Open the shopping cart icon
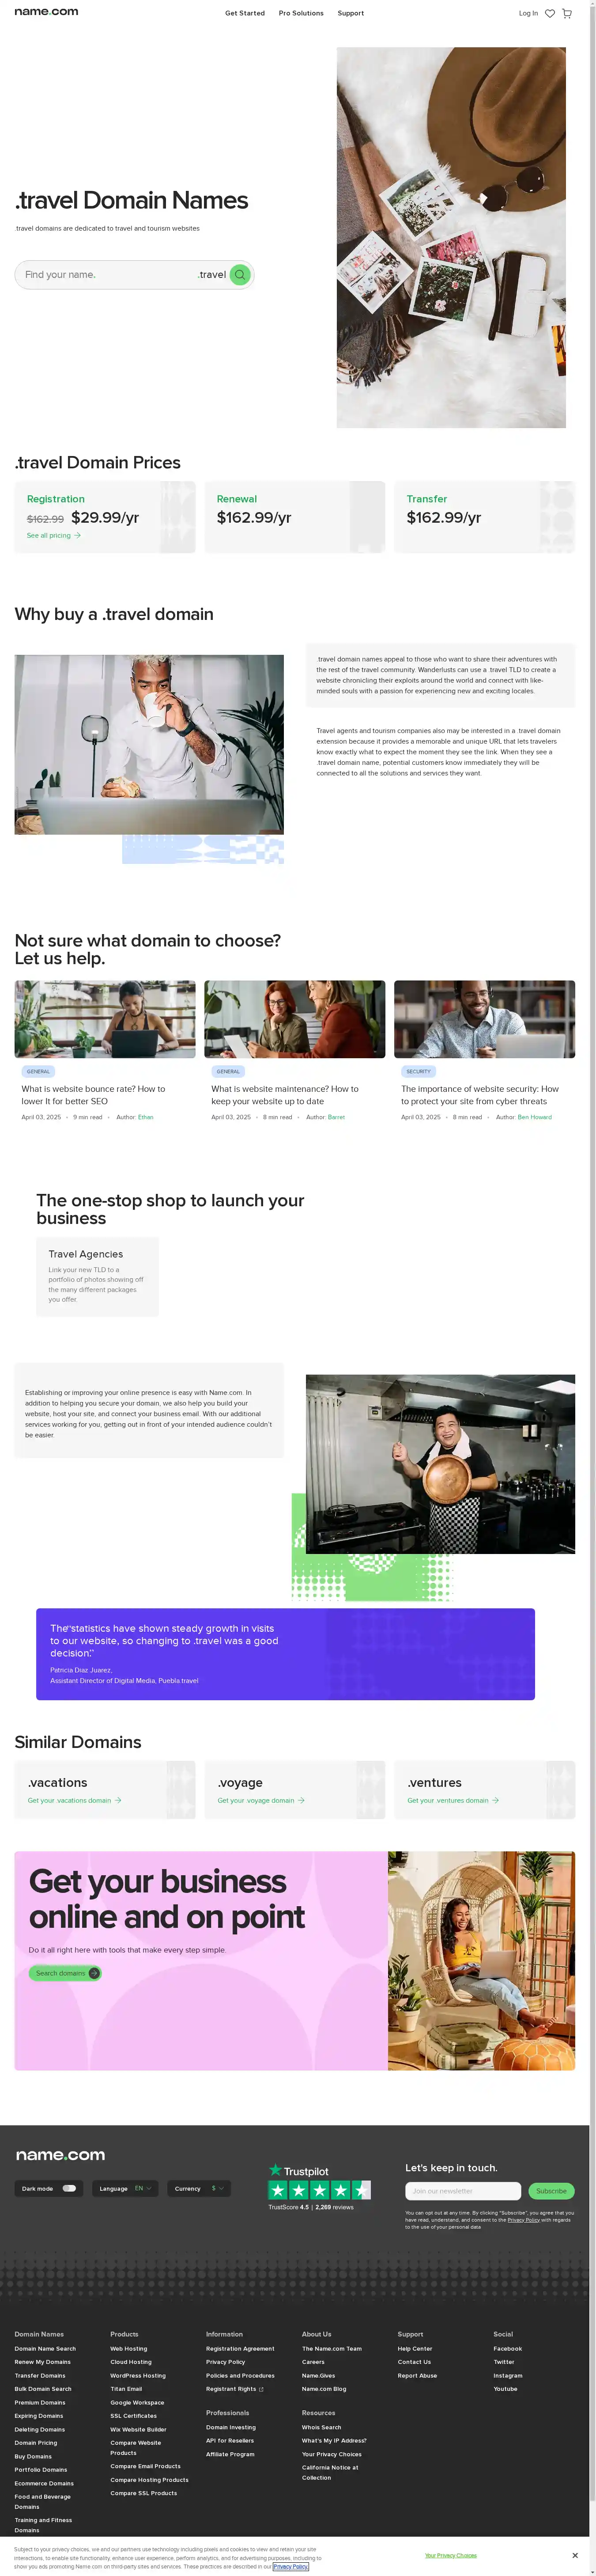The height and width of the screenshot is (2576, 596). (x=567, y=13)
